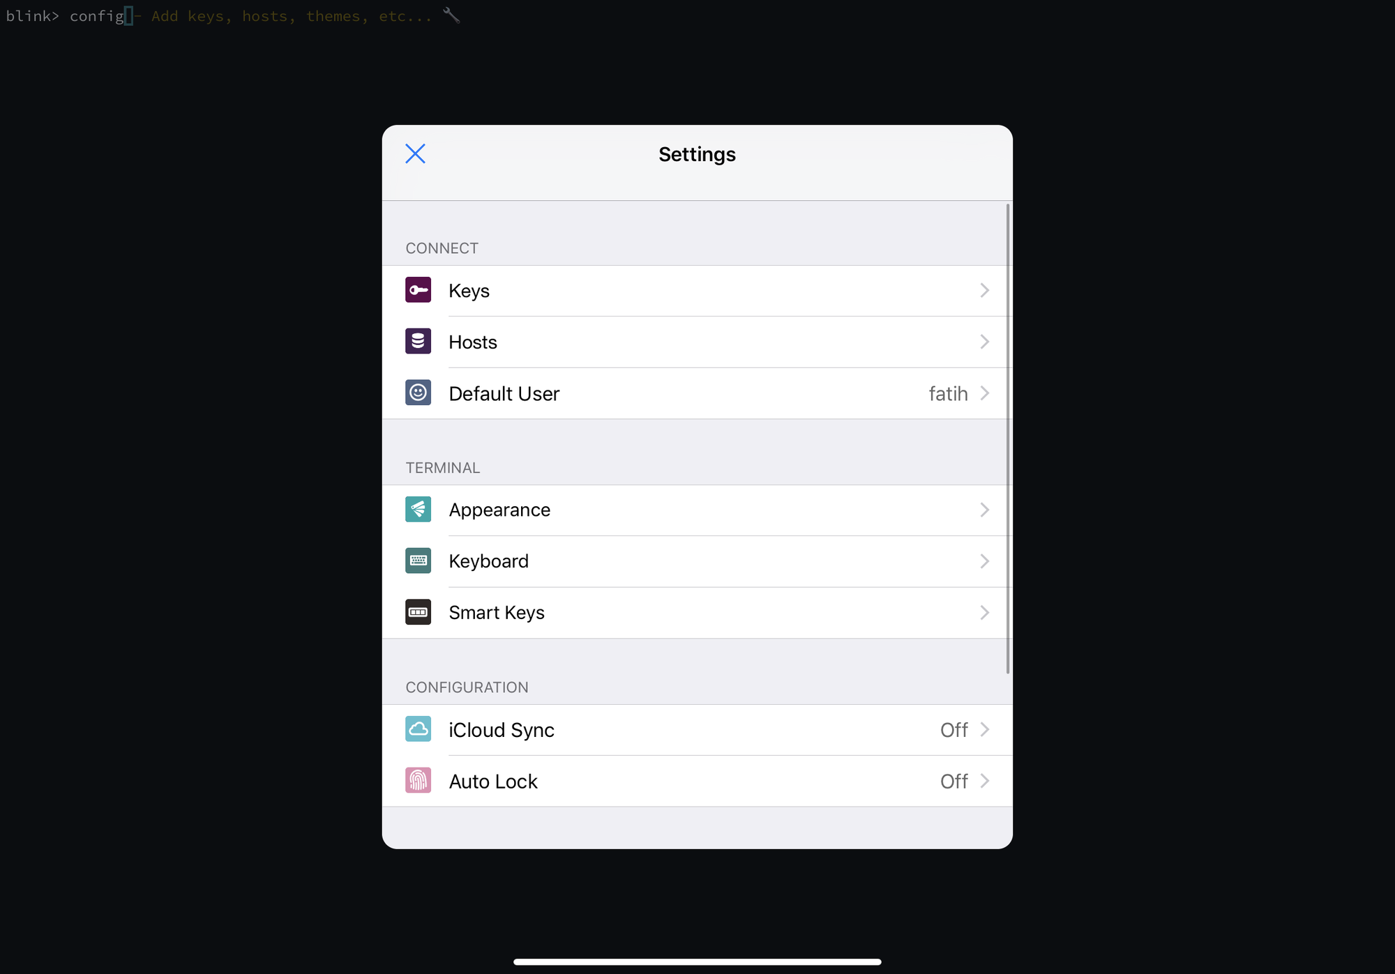1395x974 pixels.
Task: Select the TERMINAL section header
Action: point(442,467)
